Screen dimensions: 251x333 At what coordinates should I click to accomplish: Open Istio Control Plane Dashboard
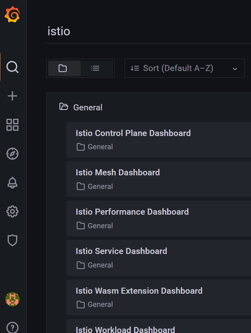point(159,140)
